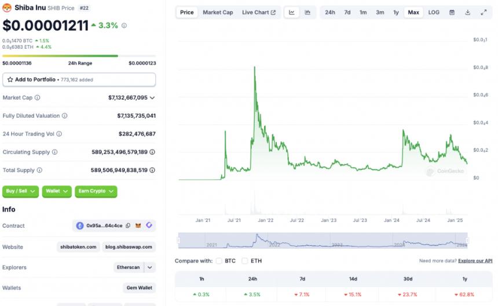Open blog.shibaswap.com link
498x306 pixels.
point(129,247)
